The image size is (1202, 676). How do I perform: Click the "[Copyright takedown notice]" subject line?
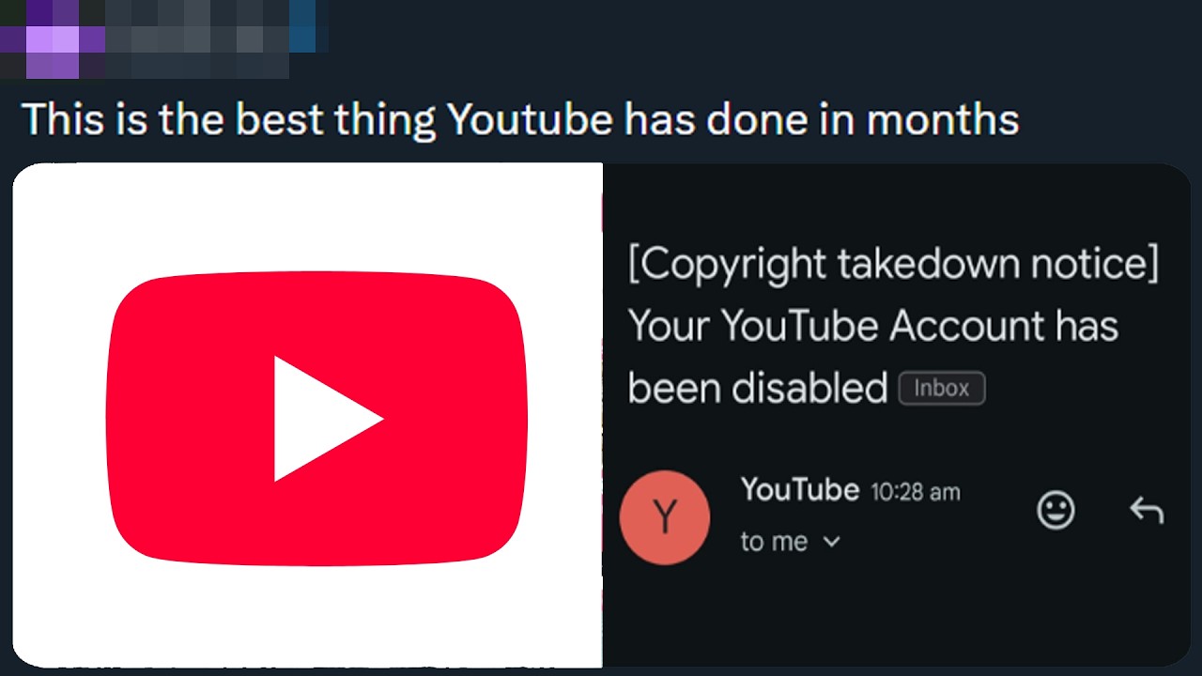(x=894, y=265)
